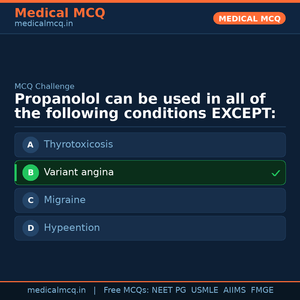This screenshot has width=300, height=300.
Task: Choose the Thyrotoxicosis answer option
Action: point(78,144)
